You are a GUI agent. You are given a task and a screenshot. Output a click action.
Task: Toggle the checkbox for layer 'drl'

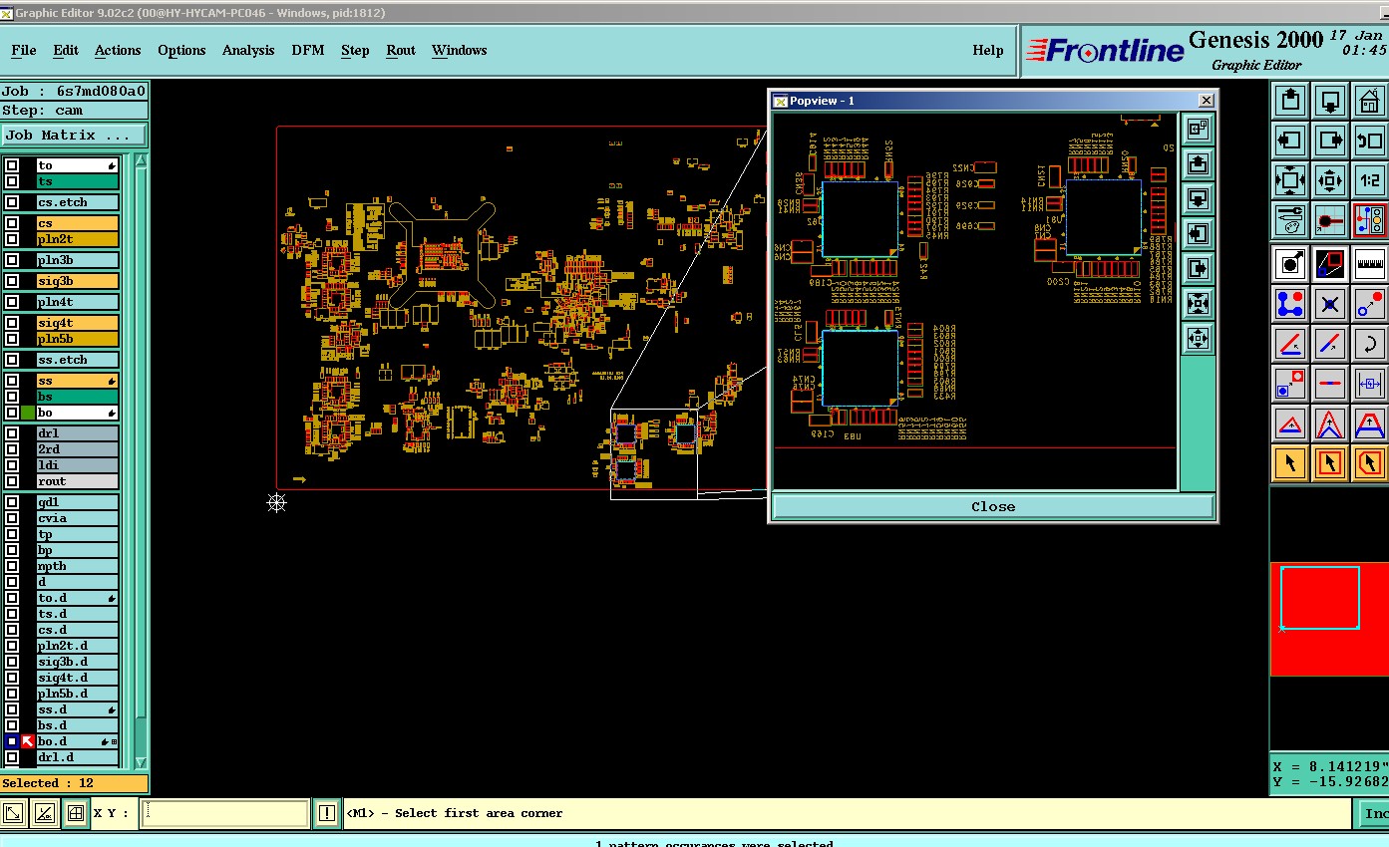[x=12, y=433]
